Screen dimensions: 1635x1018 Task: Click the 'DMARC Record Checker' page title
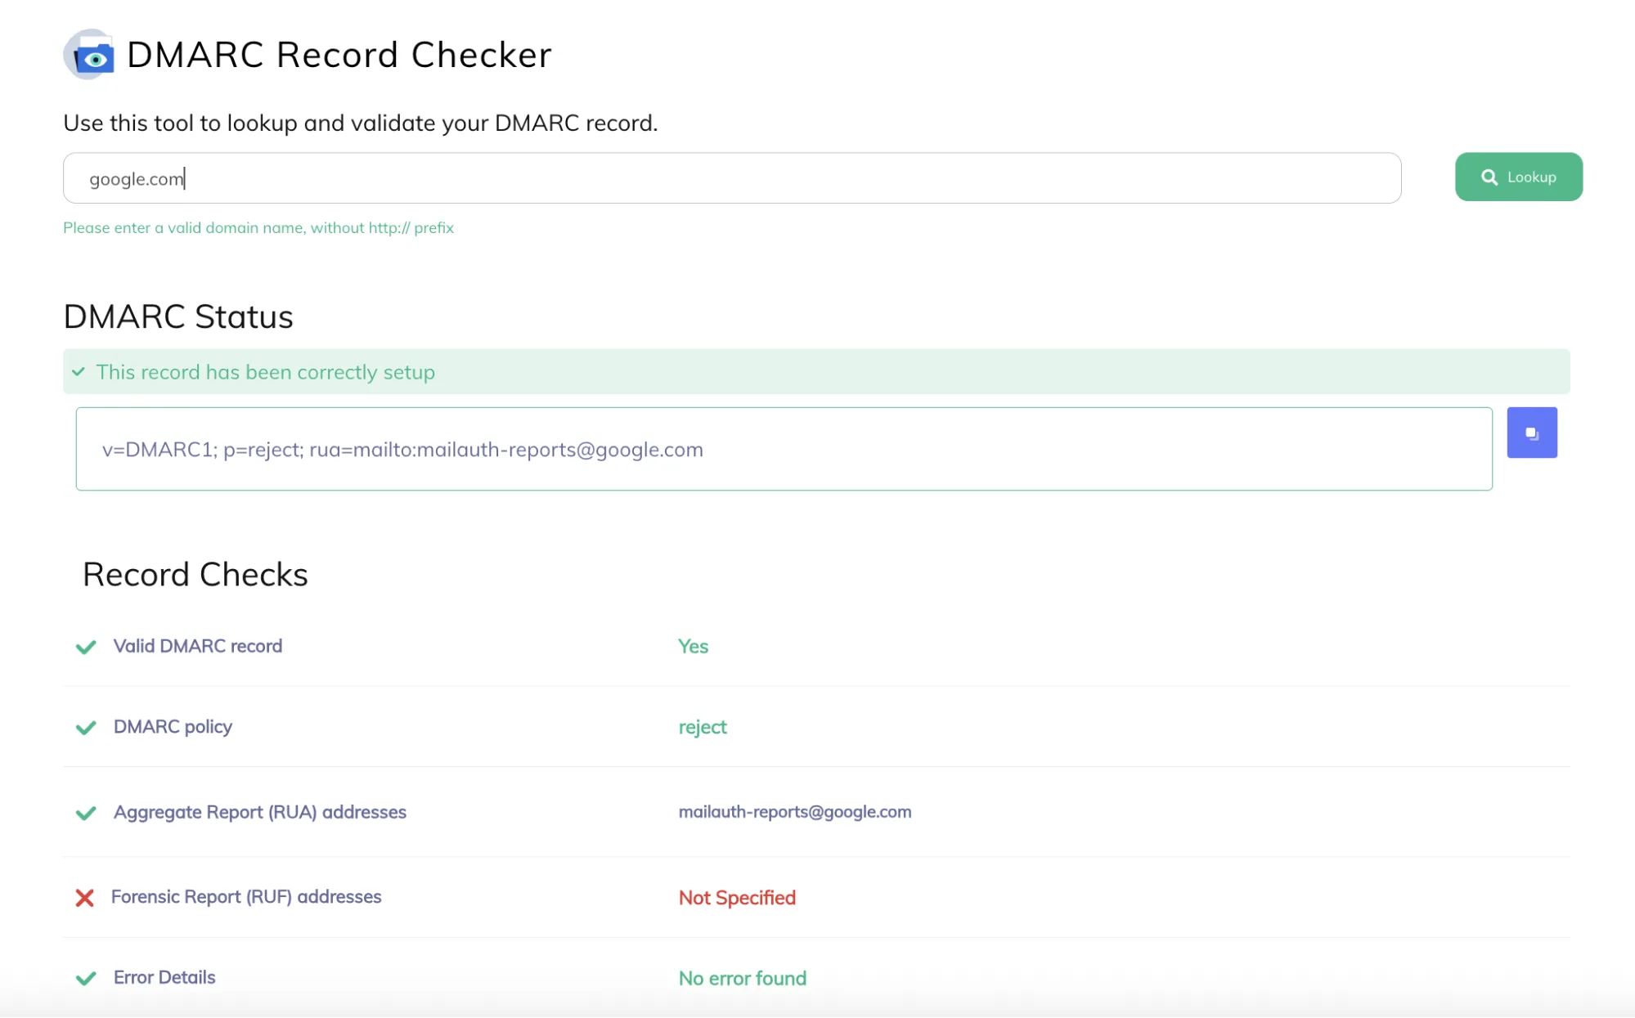click(x=339, y=55)
